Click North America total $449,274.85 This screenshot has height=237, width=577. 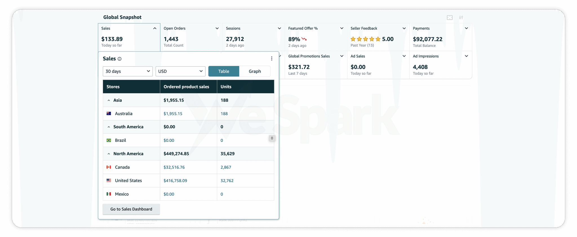[x=176, y=154]
